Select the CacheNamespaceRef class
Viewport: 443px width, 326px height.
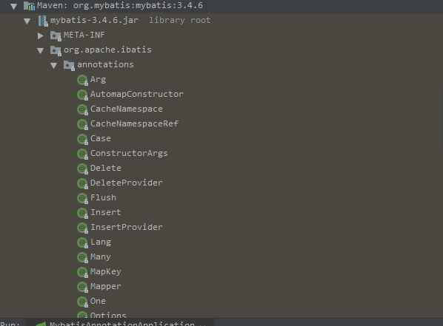tap(134, 123)
